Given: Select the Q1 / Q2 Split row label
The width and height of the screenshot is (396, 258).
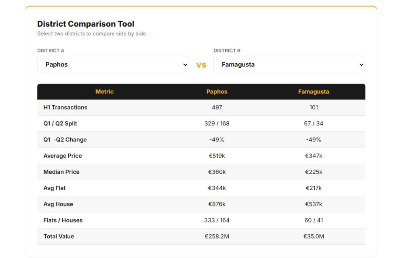Looking at the screenshot, I should (x=60, y=123).
